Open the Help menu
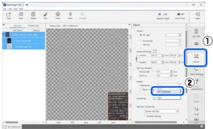The height and width of the screenshot is (129, 213). (21, 9)
